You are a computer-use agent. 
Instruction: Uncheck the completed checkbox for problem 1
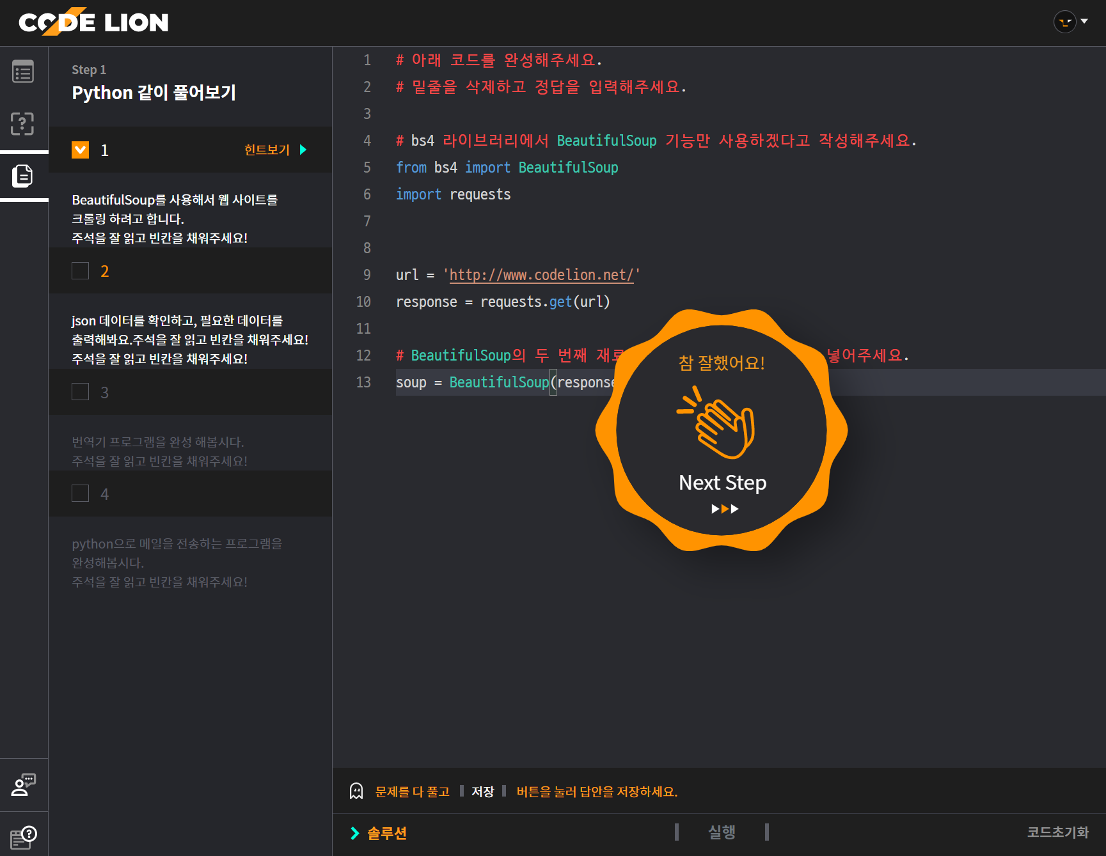pos(80,150)
